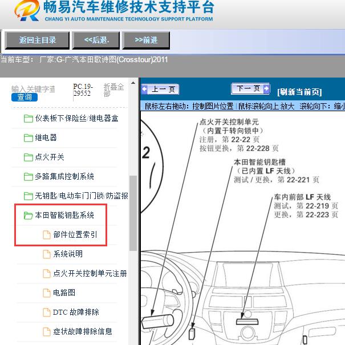Click folder icon beside 无钥匙/电动车门门锁
This screenshot has width=345, height=345.
coord(28,196)
